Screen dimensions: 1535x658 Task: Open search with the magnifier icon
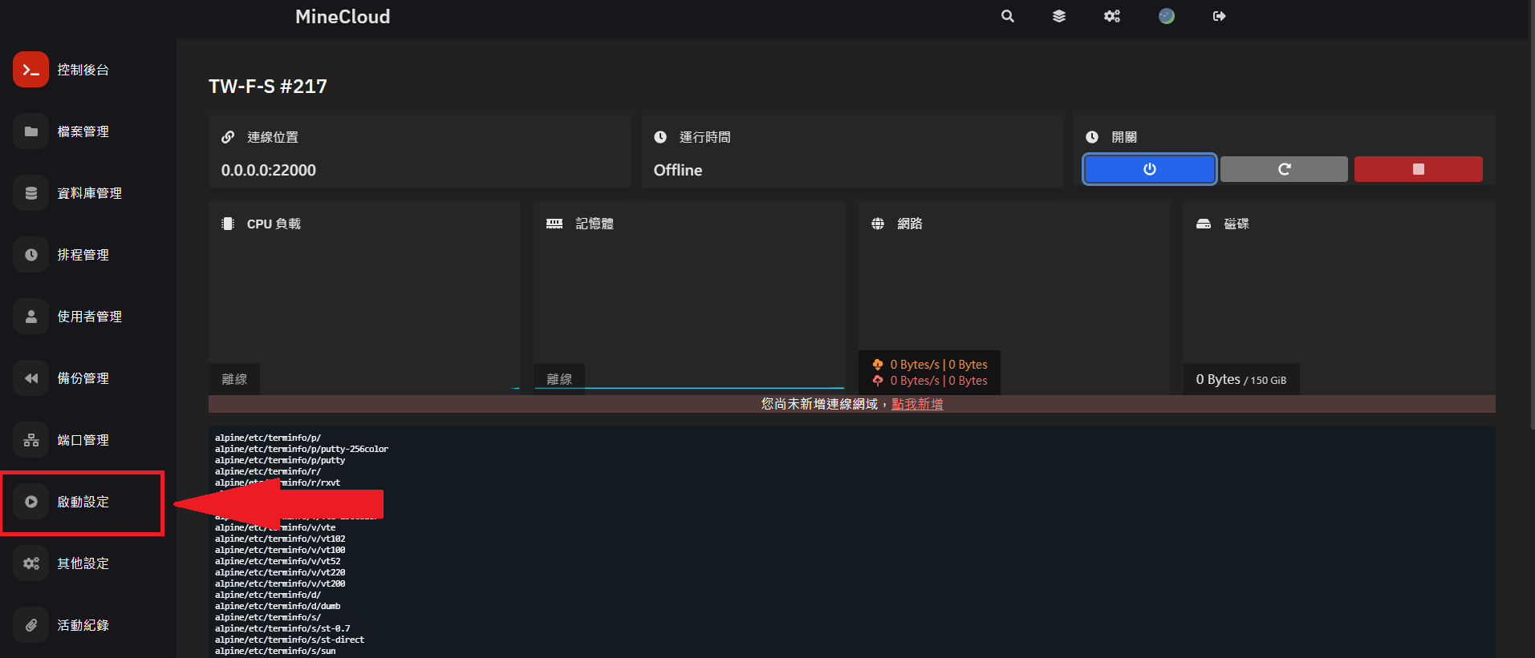pyautogui.click(x=1008, y=16)
